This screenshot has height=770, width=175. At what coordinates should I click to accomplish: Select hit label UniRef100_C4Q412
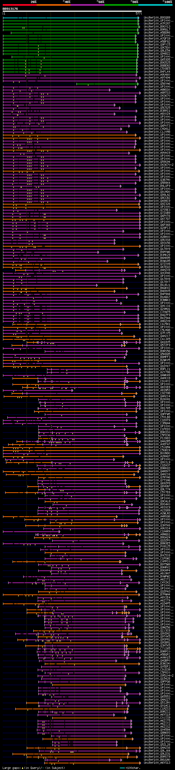[157, 129]
